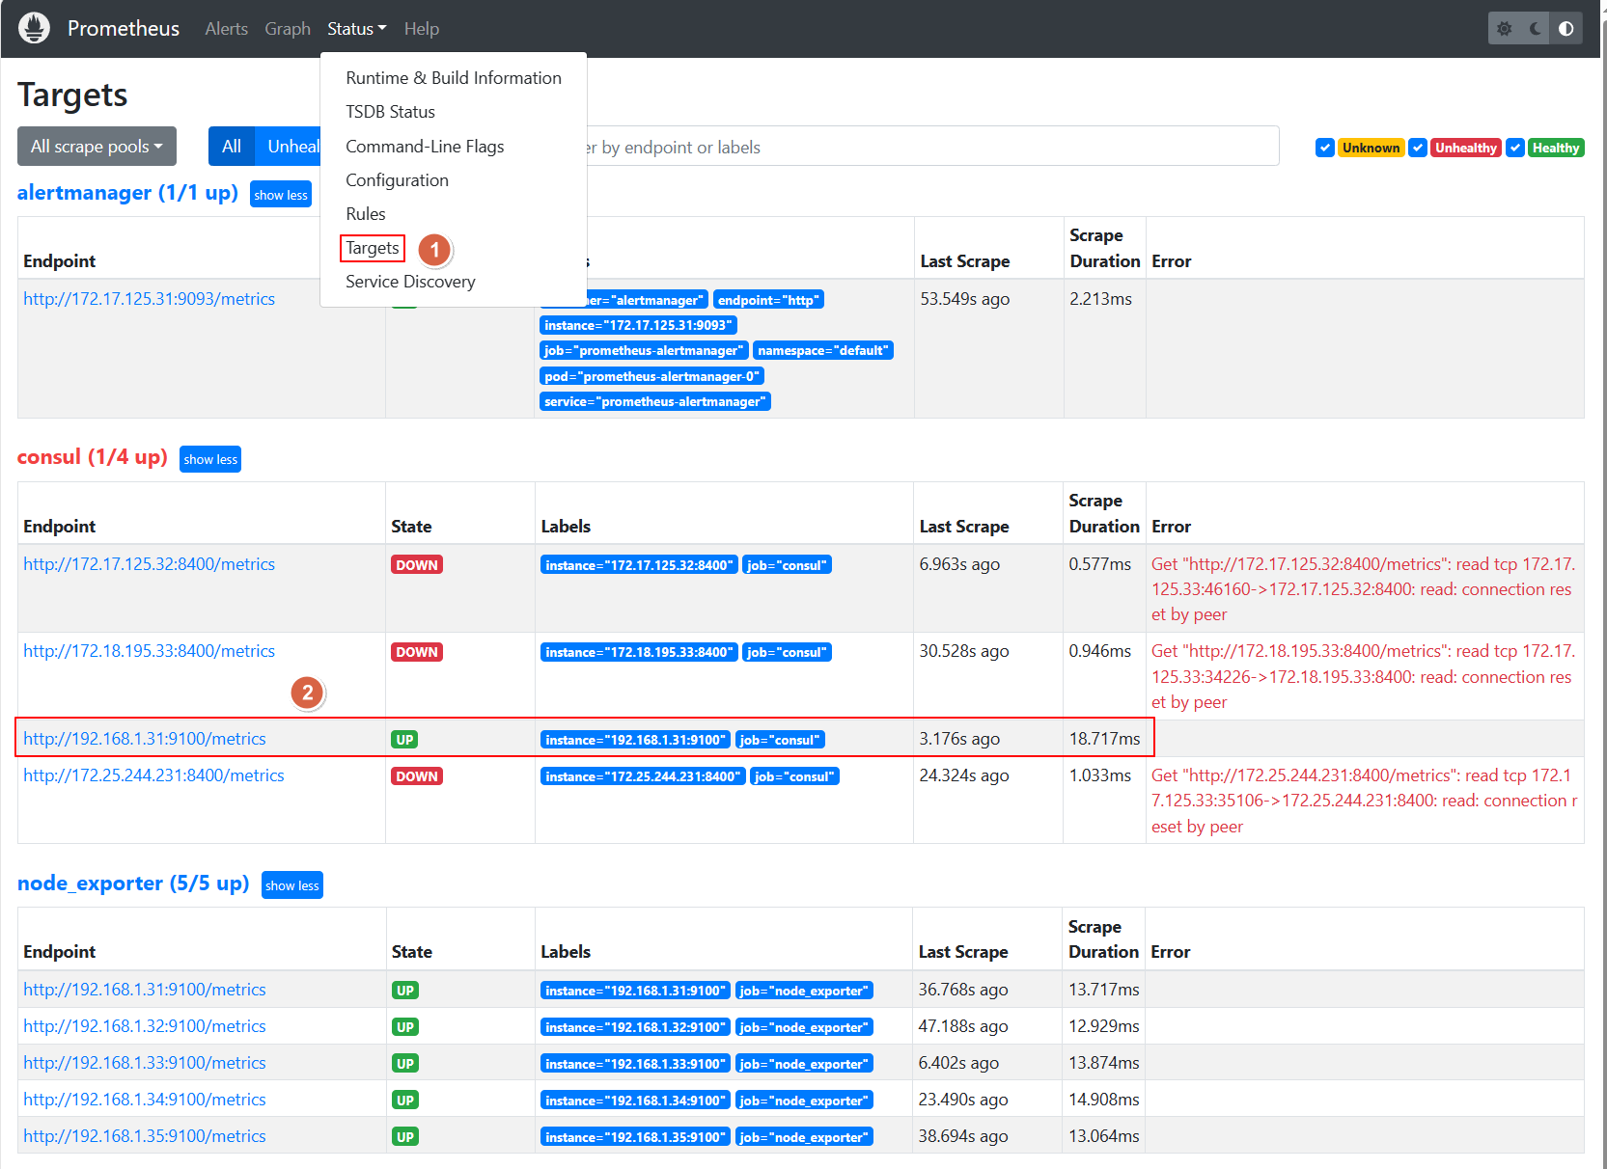This screenshot has width=1607, height=1169.
Task: Go to the Alerts page
Action: [227, 29]
